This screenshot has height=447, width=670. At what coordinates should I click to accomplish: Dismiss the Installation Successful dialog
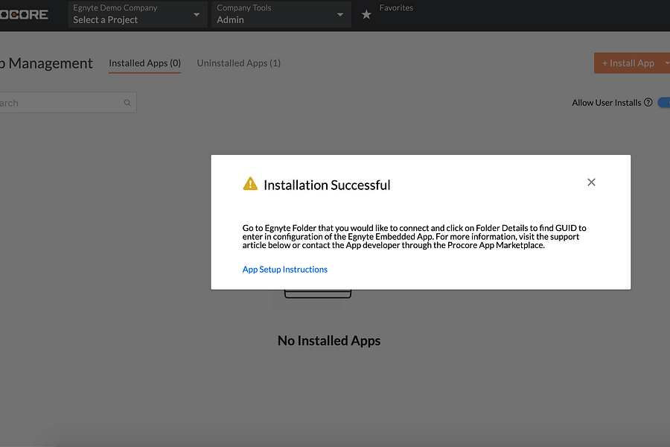591,182
